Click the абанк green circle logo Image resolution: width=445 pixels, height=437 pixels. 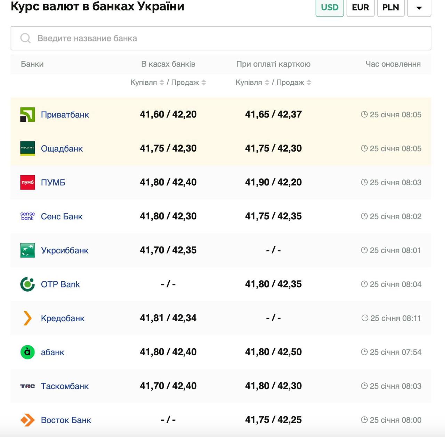pos(27,352)
